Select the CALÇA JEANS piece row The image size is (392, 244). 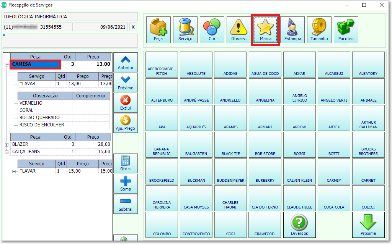[x=60, y=152]
